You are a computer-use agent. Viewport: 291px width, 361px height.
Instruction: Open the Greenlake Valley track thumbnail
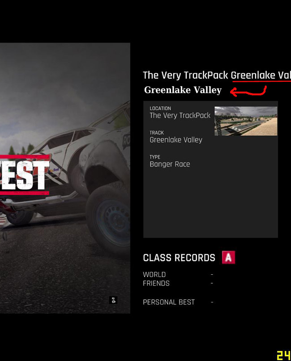[x=246, y=121]
